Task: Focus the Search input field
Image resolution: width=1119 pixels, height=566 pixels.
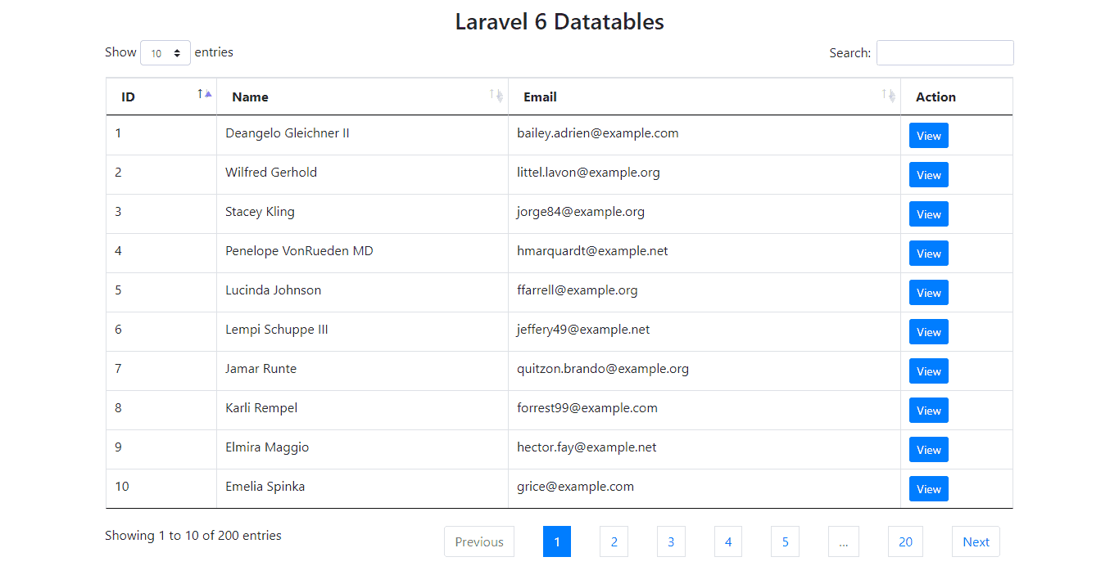Action: point(945,53)
